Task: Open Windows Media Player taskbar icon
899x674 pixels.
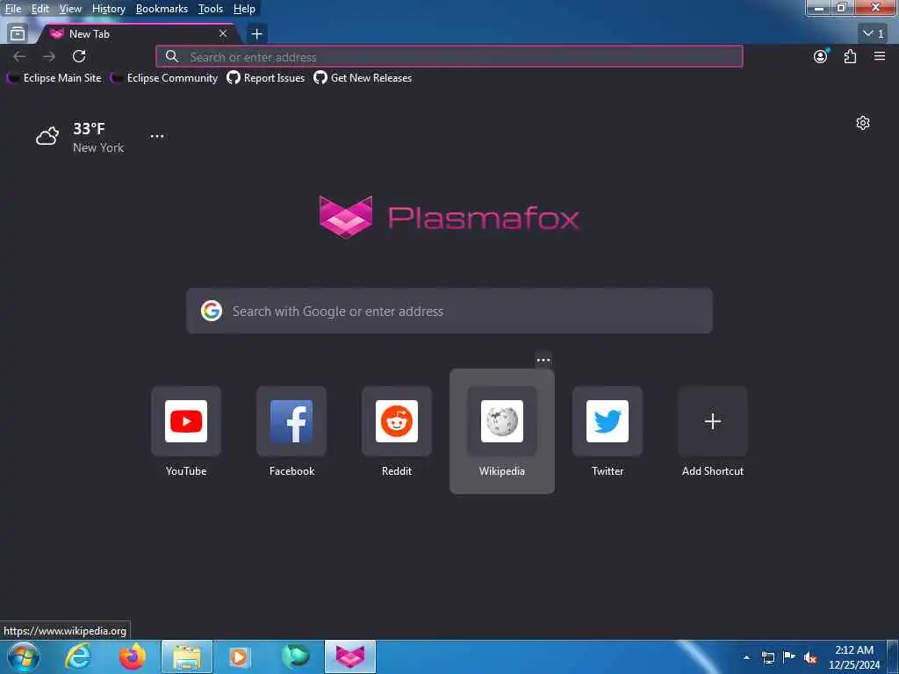Action: pos(239,656)
